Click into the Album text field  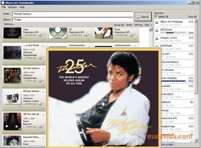coord(73,20)
